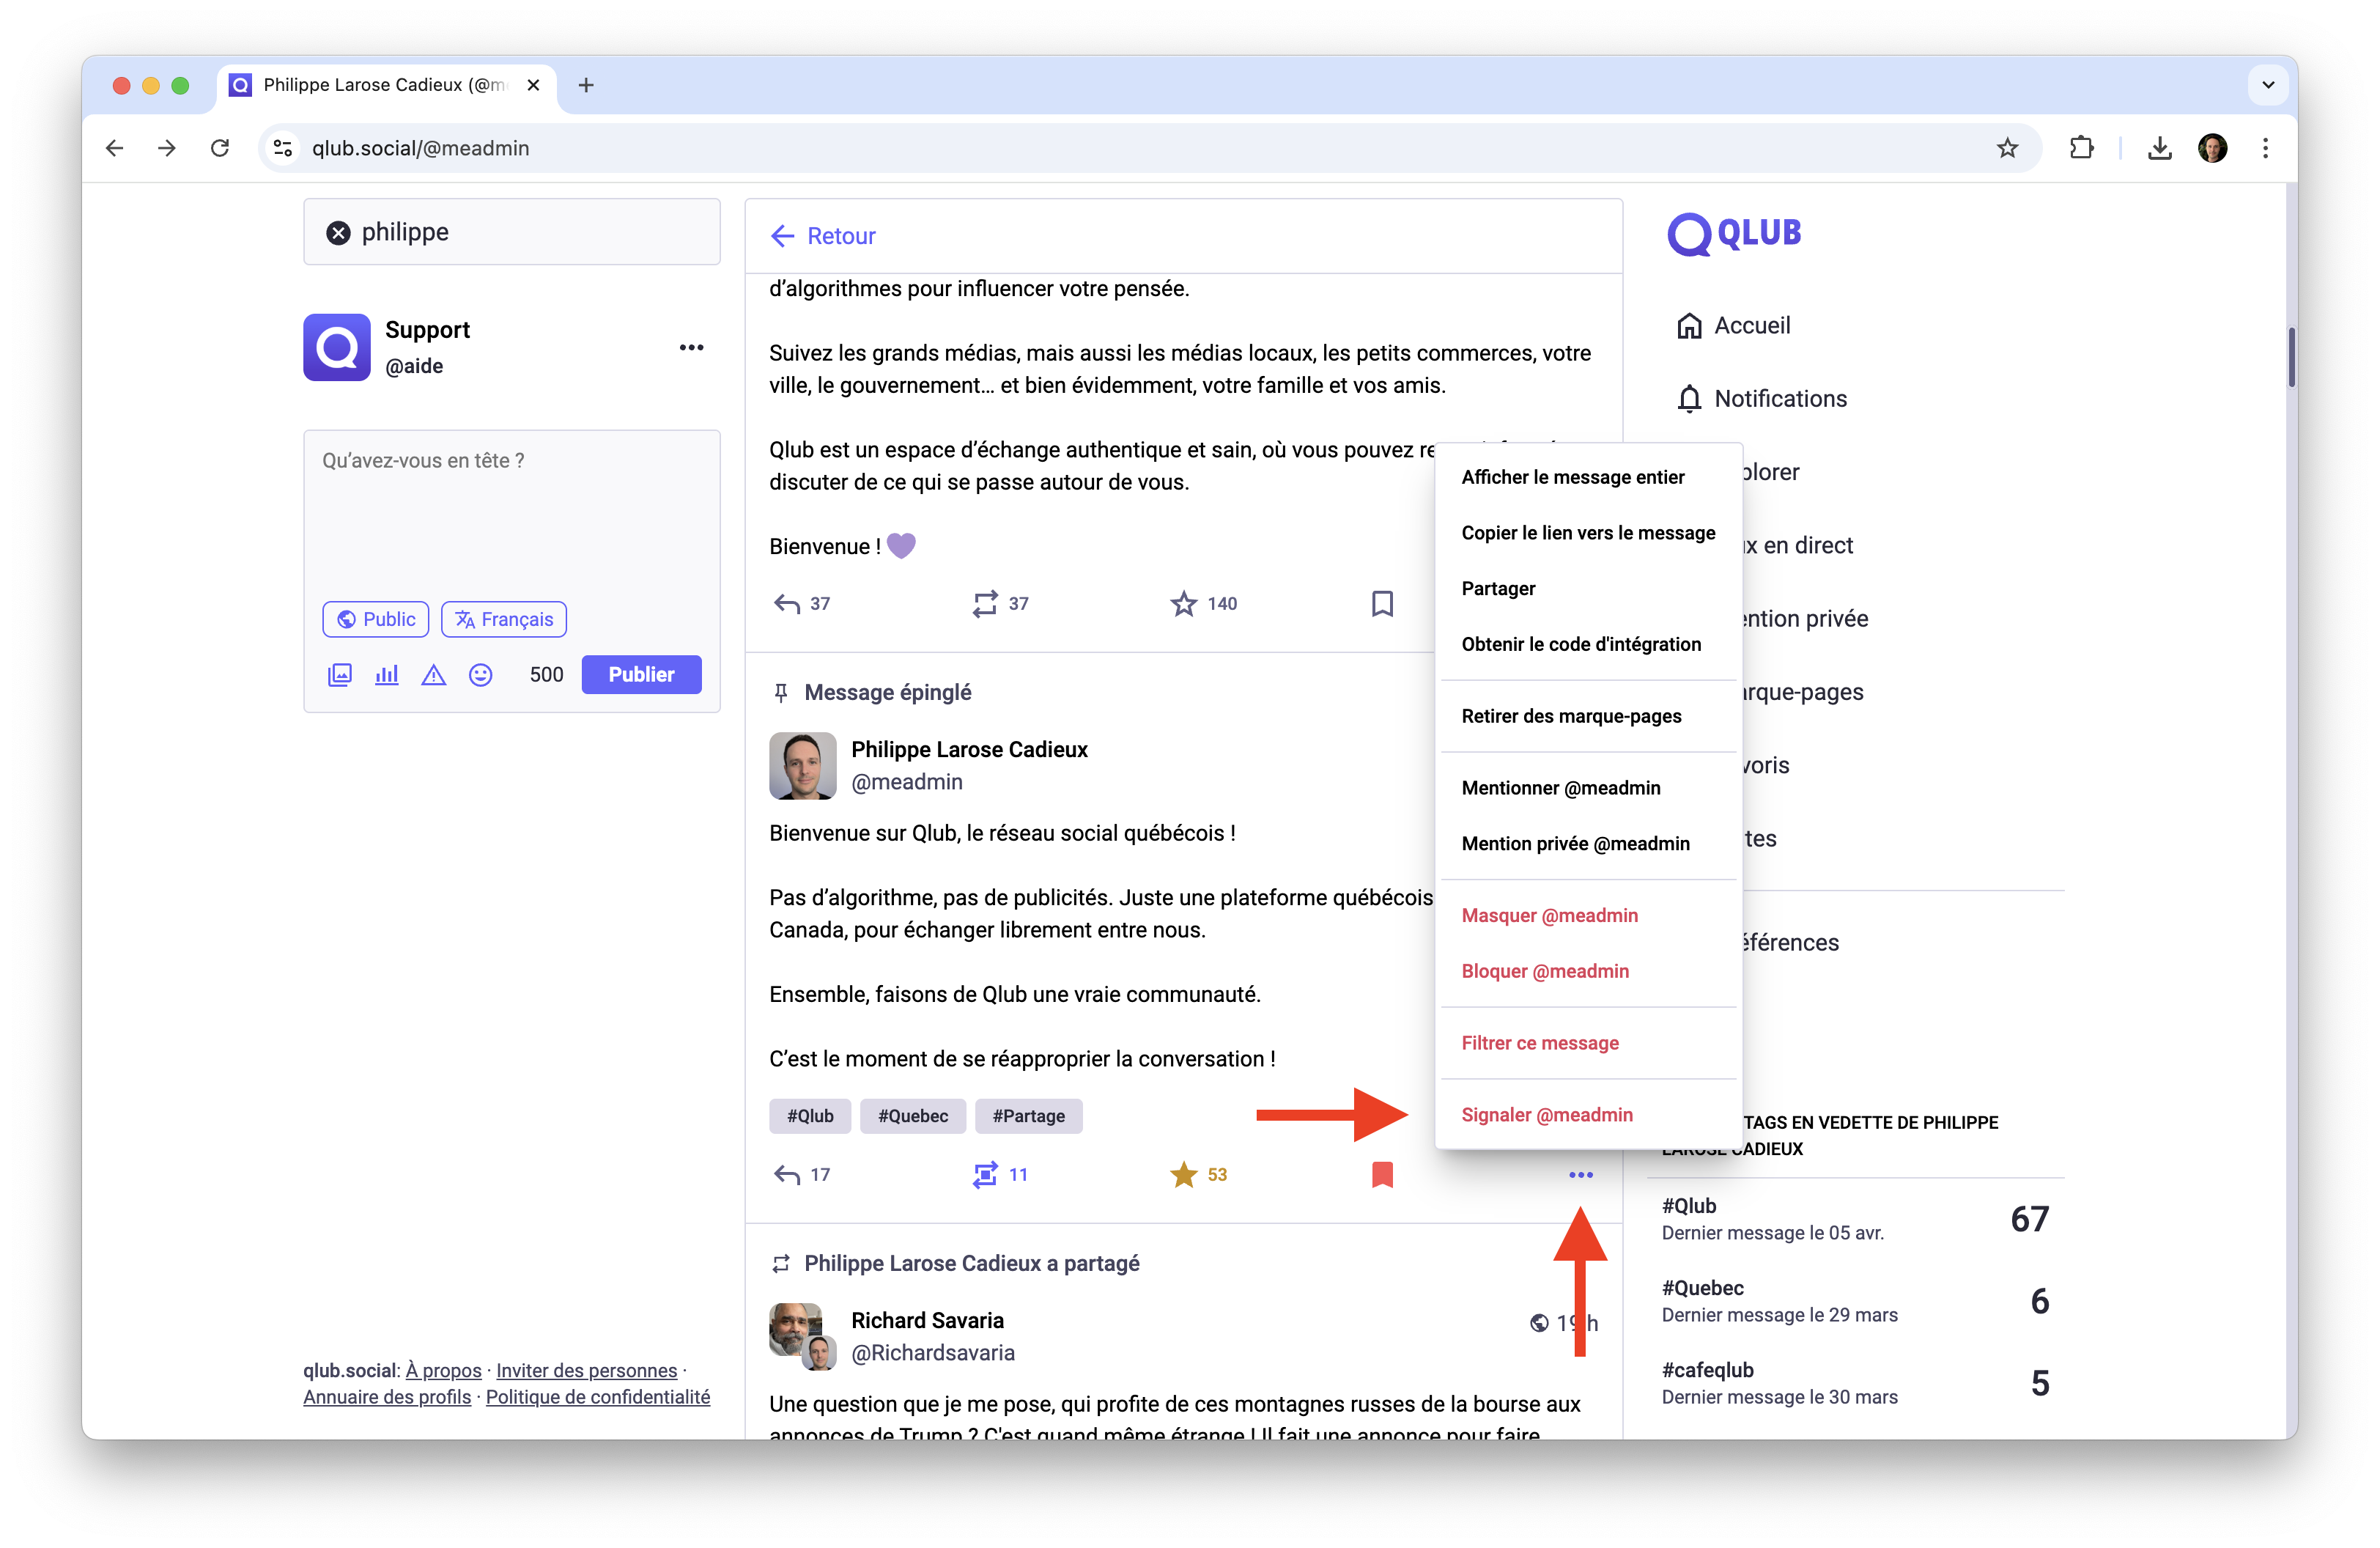The width and height of the screenshot is (2380, 1548).
Task: Remove the bookmark on the pinned message
Action: pos(1382,1174)
